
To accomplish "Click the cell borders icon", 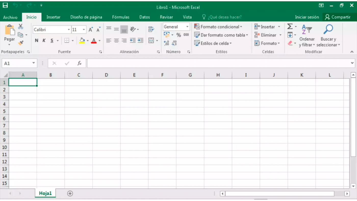I will click(x=67, y=41).
